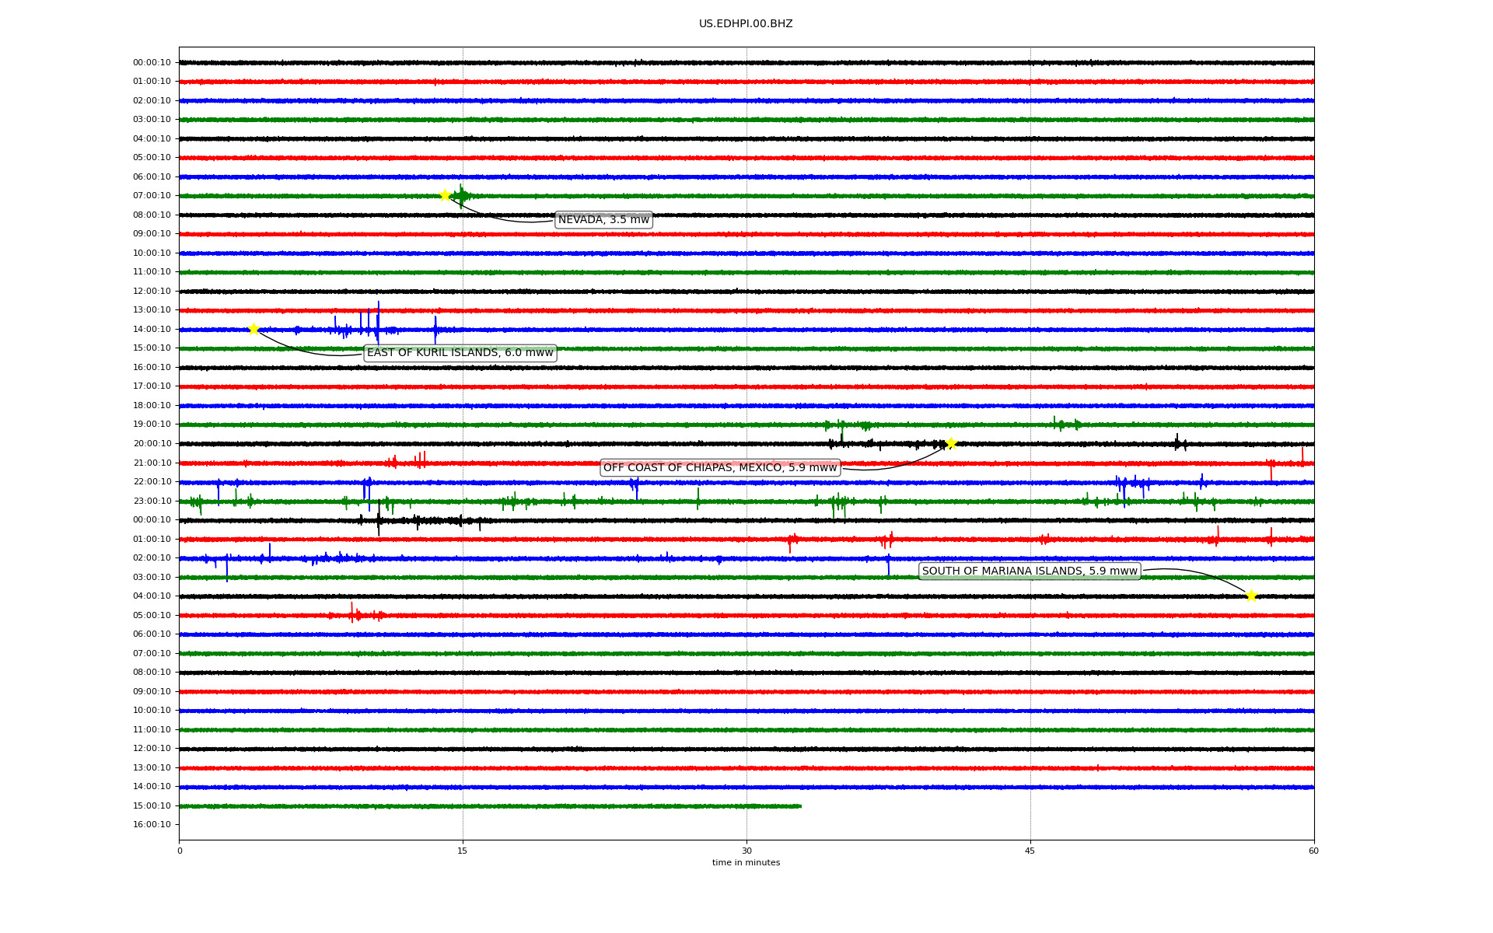Click the 'time in minutes' axis label
Screen dimensions: 1493x933
coord(746,862)
